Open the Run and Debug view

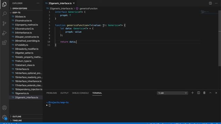tap(4, 33)
